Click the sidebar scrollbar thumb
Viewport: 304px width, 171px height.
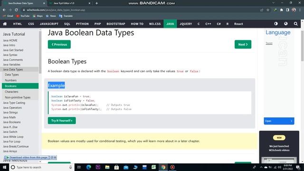click(x=40, y=52)
